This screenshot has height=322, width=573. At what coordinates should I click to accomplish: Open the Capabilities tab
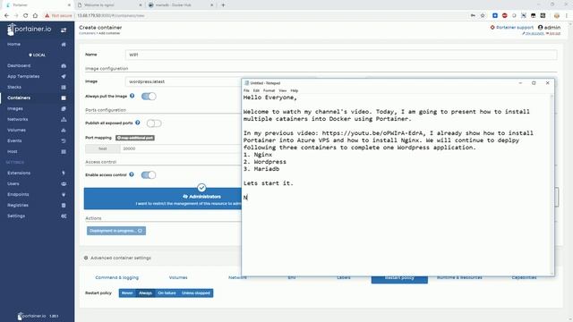pos(524,278)
